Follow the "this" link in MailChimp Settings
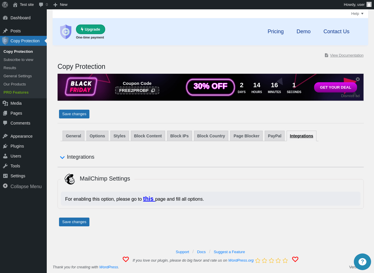 coord(148,199)
